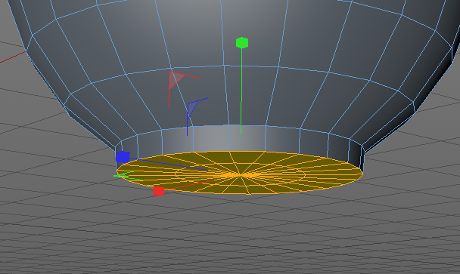
Task: Grab the green Y-axis gizmo handle
Action: point(242,43)
